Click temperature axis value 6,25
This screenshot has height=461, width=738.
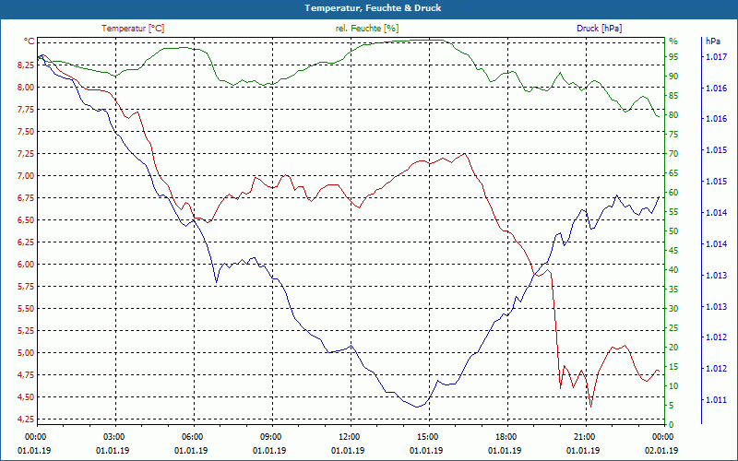(26, 242)
